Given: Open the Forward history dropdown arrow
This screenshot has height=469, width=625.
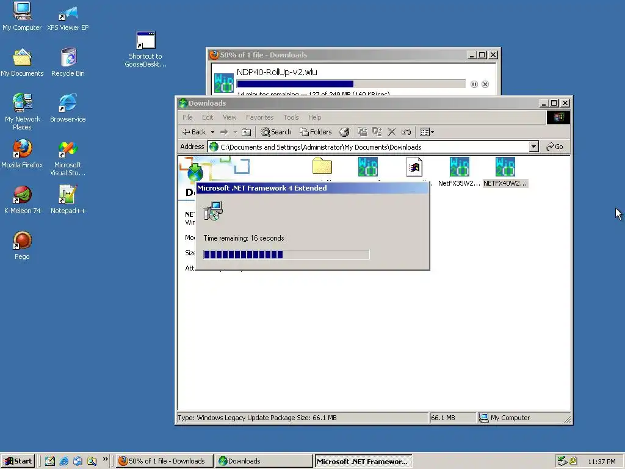Looking at the screenshot, I should click(235, 132).
